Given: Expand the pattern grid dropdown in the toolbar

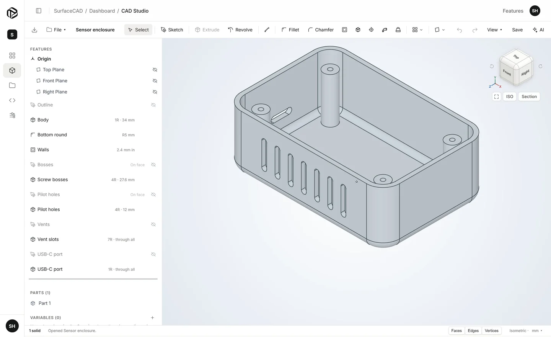Looking at the screenshot, I should pyautogui.click(x=417, y=30).
